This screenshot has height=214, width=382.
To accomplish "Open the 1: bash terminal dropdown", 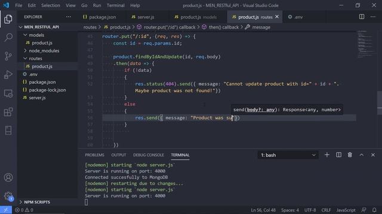I will (288, 155).
